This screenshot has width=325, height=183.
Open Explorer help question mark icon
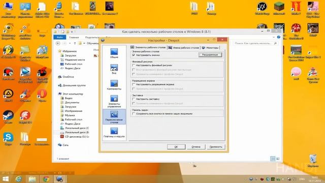[x=279, y=37]
